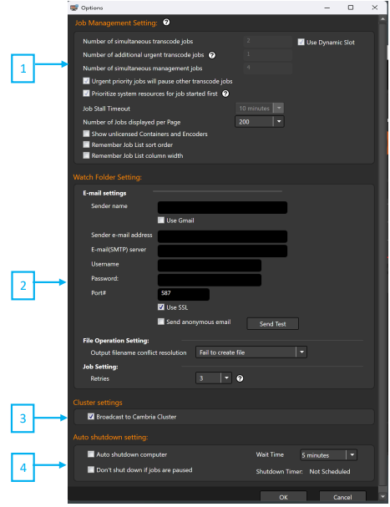Click the Send Test button

[x=272, y=324]
